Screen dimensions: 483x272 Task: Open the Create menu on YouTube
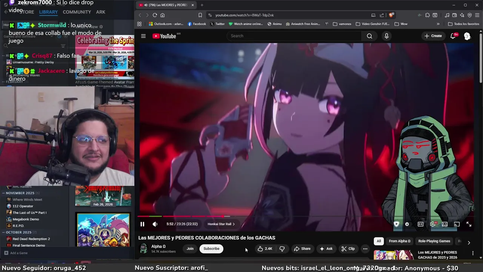[433, 36]
